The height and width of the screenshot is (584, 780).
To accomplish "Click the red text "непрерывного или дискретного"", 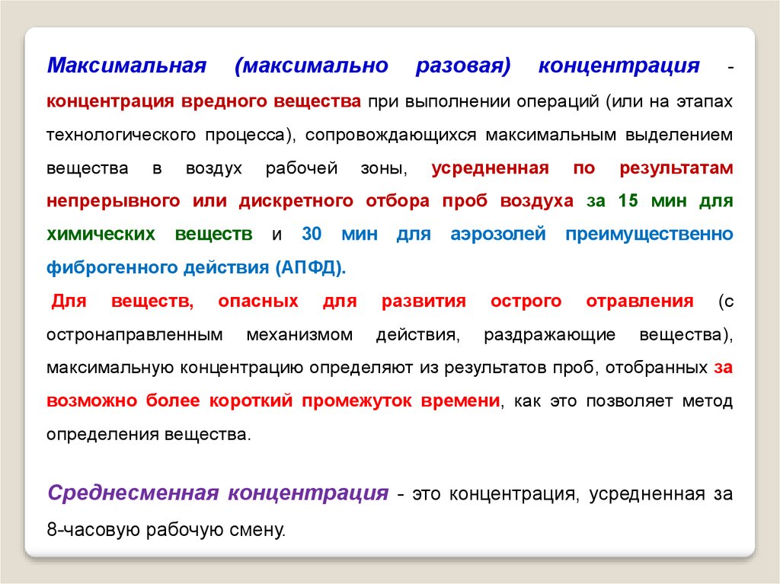I will (x=200, y=201).
